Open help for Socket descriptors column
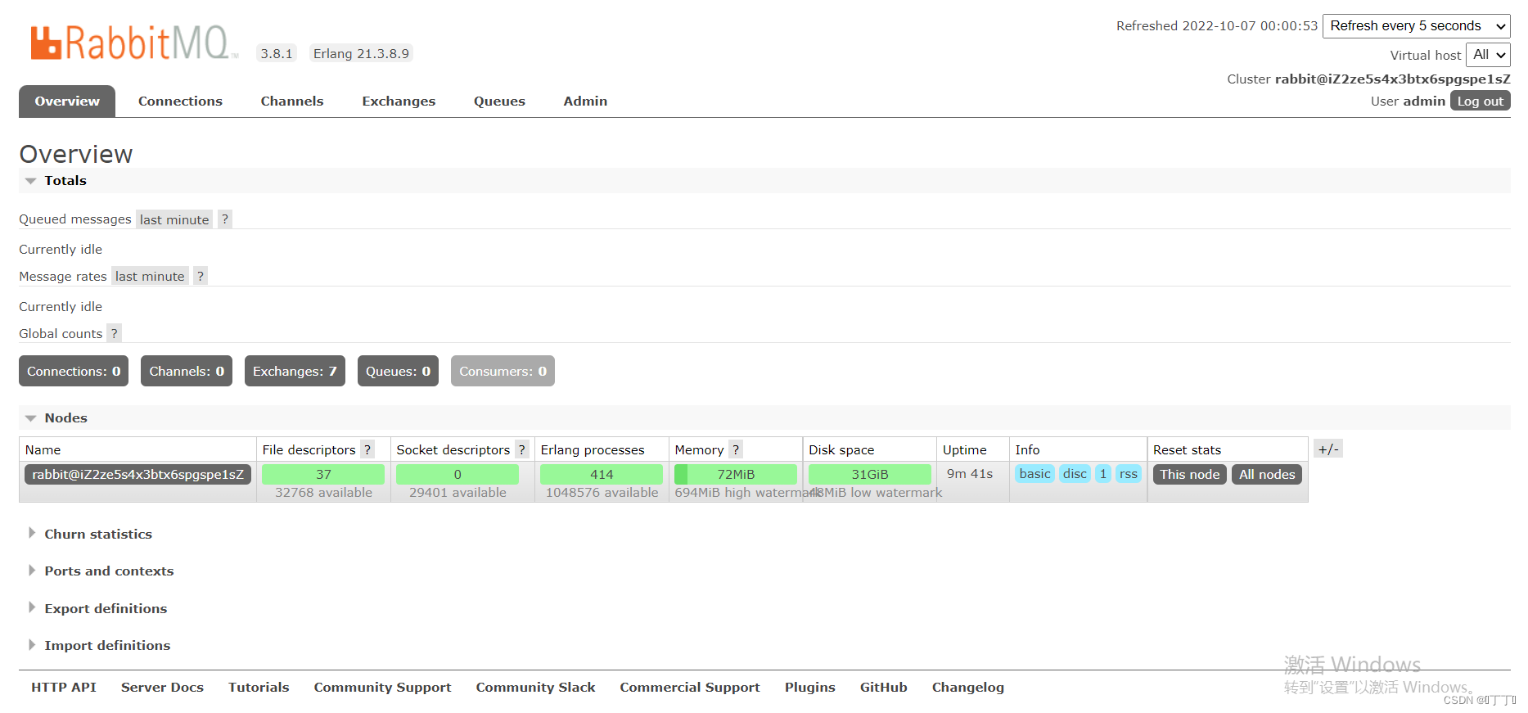Screen dimensions: 1528x713 pyautogui.click(x=521, y=449)
